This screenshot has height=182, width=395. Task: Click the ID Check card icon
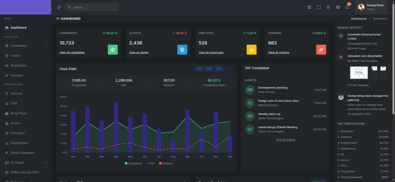coord(7,163)
